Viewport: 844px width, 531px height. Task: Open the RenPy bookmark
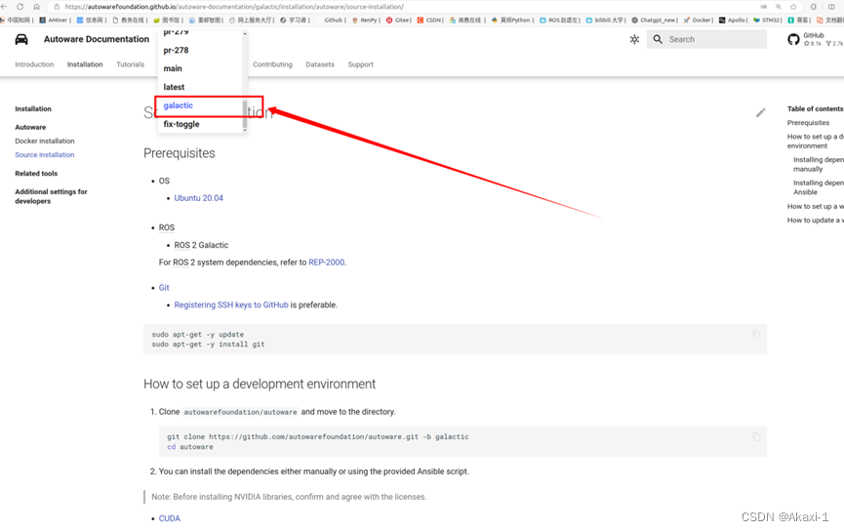tap(366, 20)
